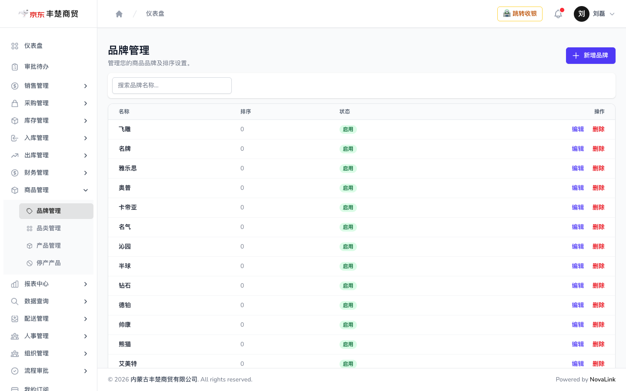Click the plus icon on 新增品牌

[x=576, y=56]
